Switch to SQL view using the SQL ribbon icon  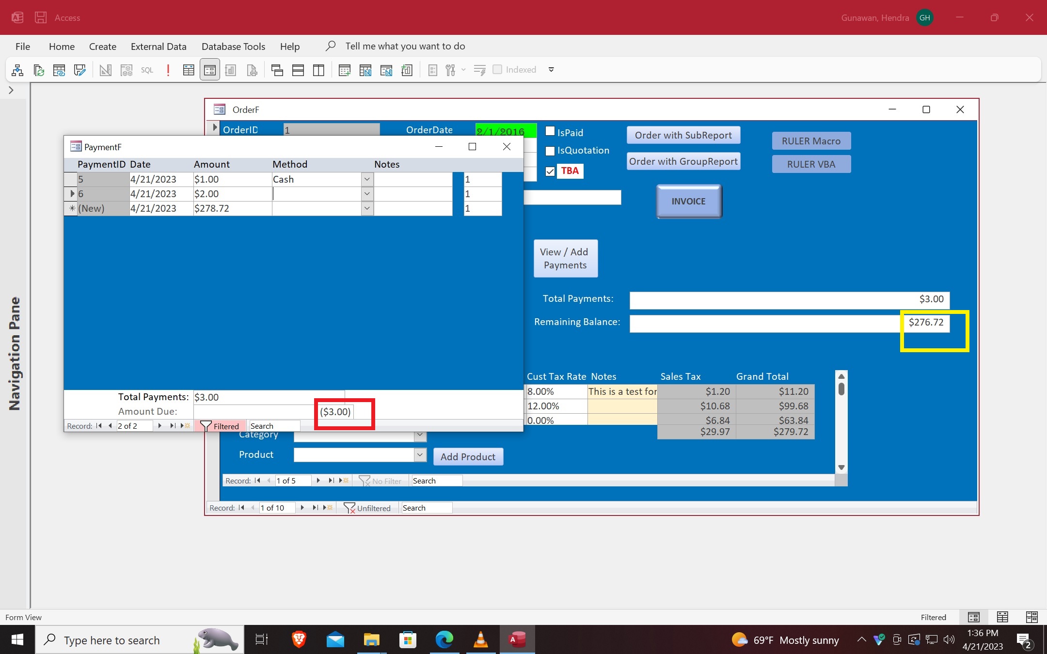coord(146,70)
